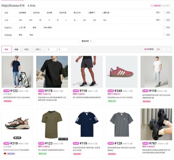The width and height of the screenshot is (174, 160).
Task: Filter by size XXS
Action: click(31, 20)
